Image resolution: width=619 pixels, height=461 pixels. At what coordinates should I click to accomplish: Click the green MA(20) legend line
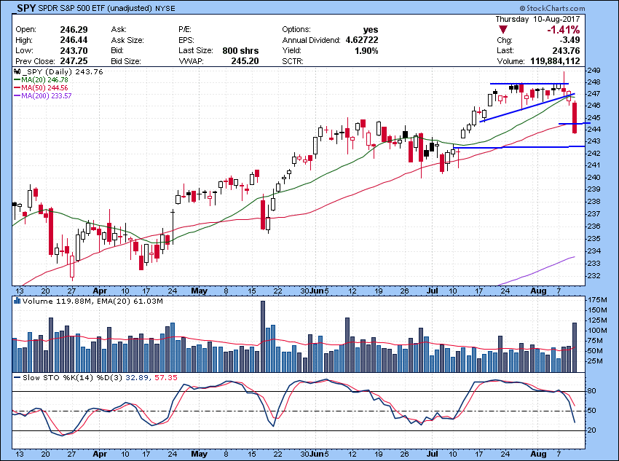pos(17,80)
